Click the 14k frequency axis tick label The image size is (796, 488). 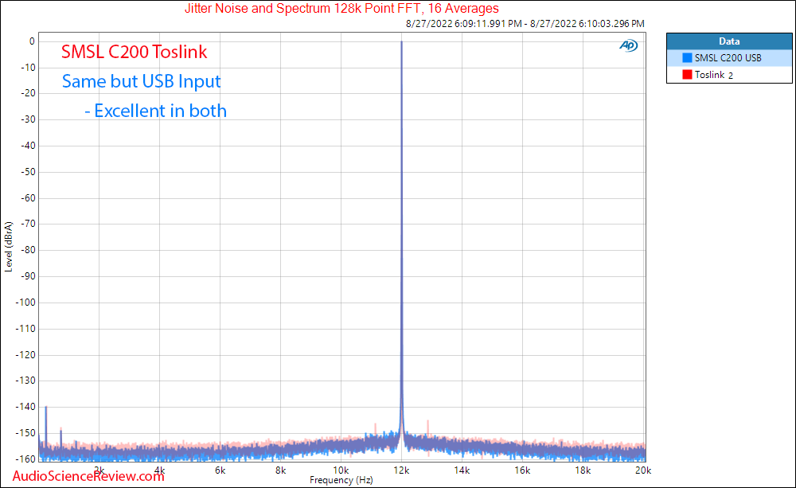[462, 470]
